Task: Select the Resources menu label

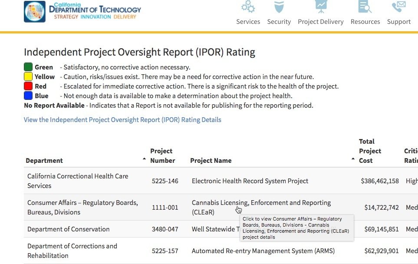Action: coord(365,22)
